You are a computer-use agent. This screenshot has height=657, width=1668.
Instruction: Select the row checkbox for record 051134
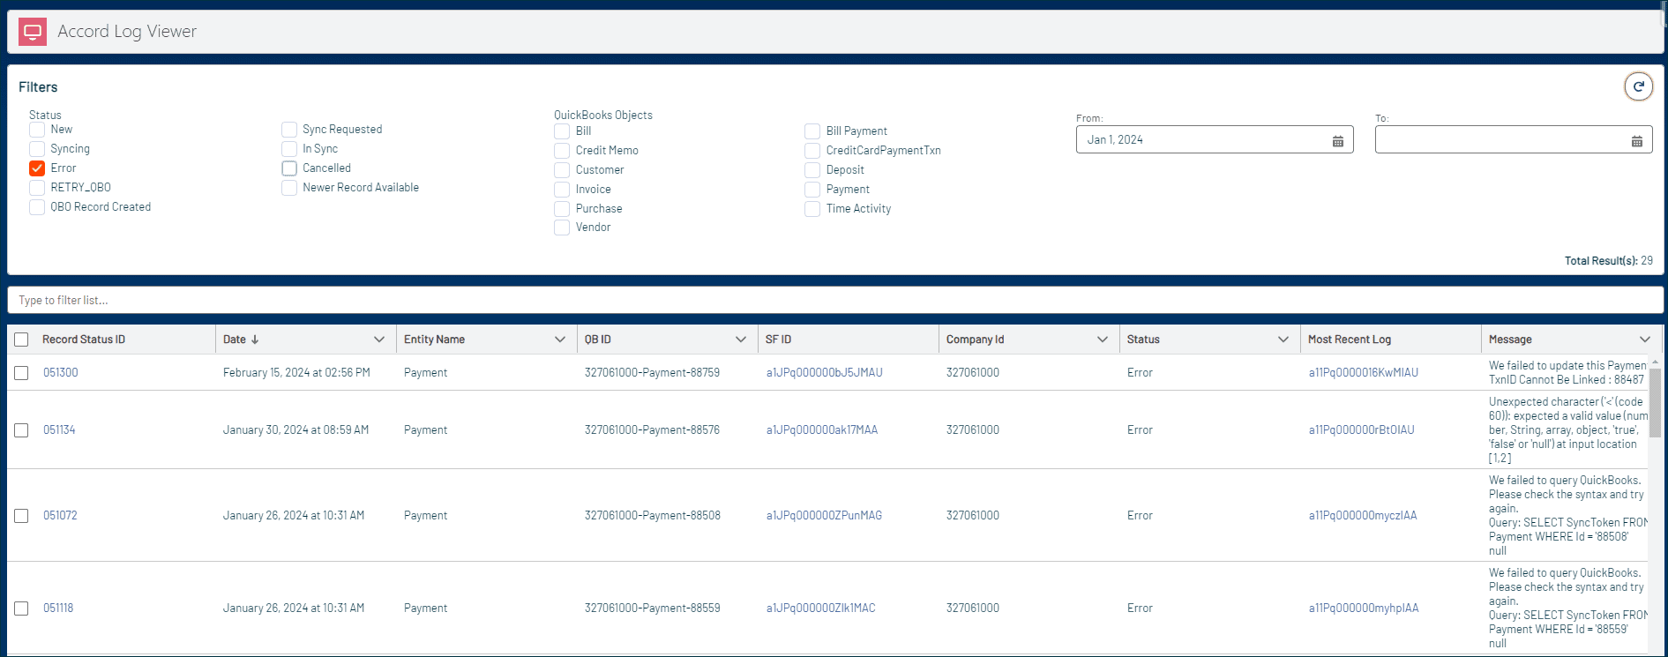coord(22,430)
